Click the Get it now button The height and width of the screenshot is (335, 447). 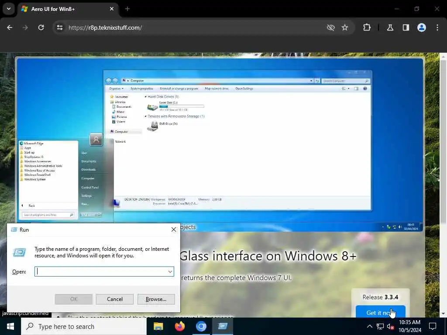[x=380, y=312]
